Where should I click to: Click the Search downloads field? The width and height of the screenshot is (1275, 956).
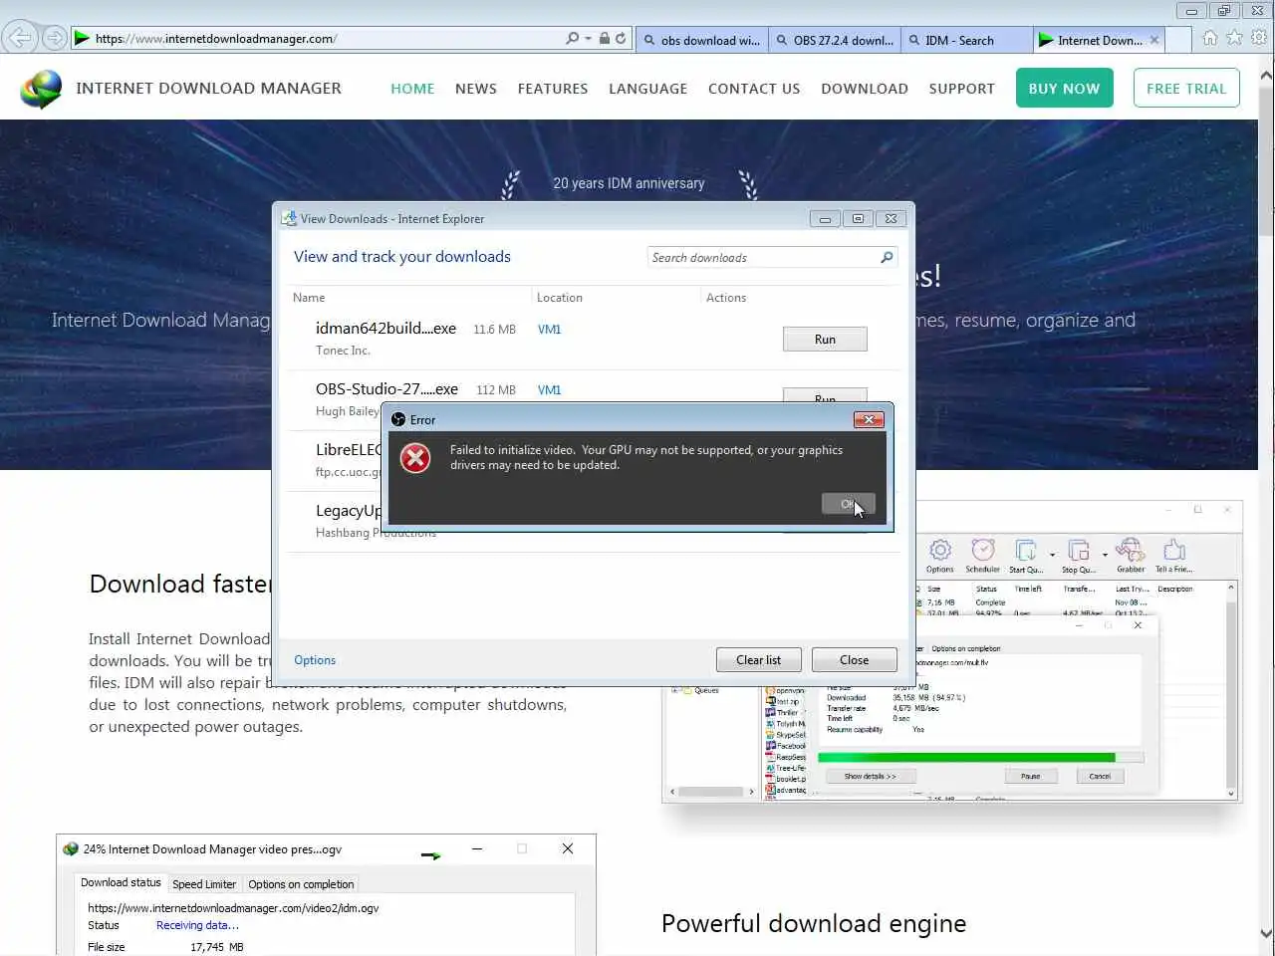tap(762, 257)
